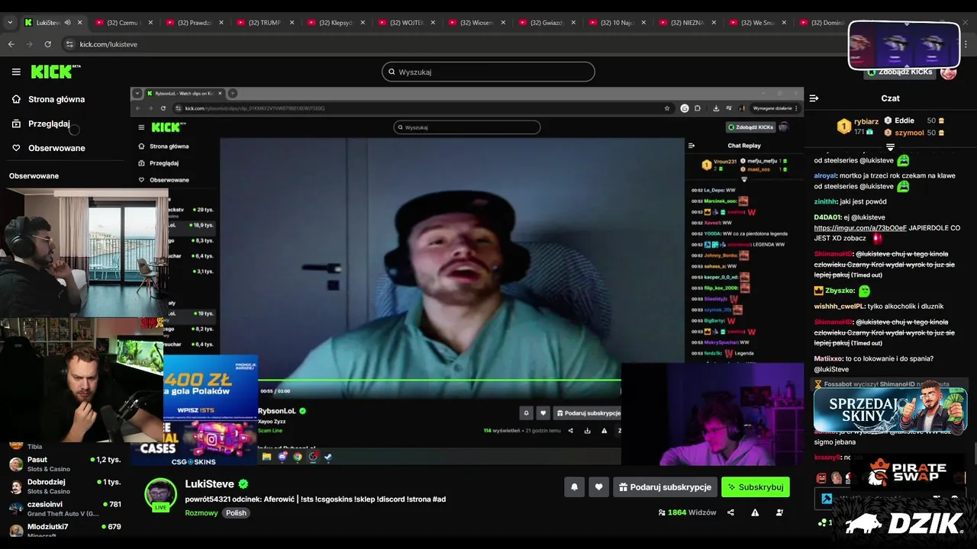Mute the LukiSteve tab via speaker icon
The image size is (977, 549).
pos(67,23)
